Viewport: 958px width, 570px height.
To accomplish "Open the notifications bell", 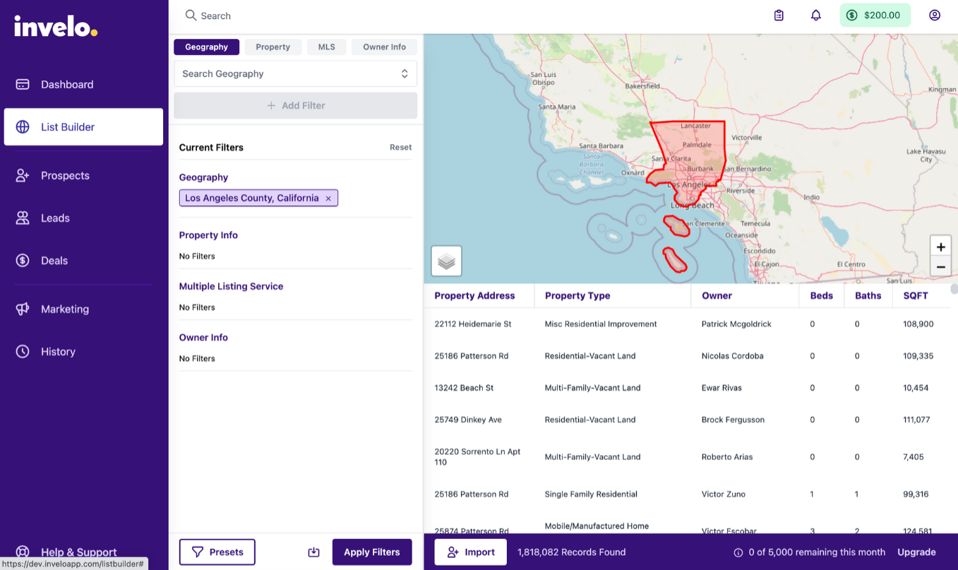I will [x=816, y=15].
